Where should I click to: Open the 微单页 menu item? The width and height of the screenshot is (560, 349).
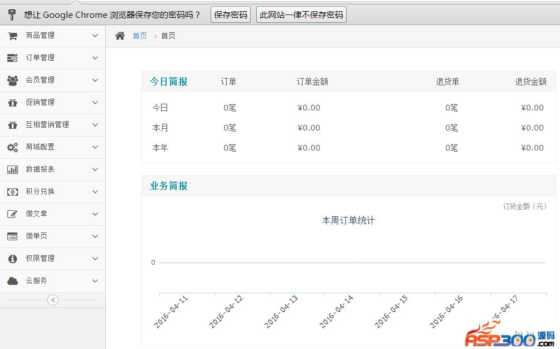click(x=37, y=236)
